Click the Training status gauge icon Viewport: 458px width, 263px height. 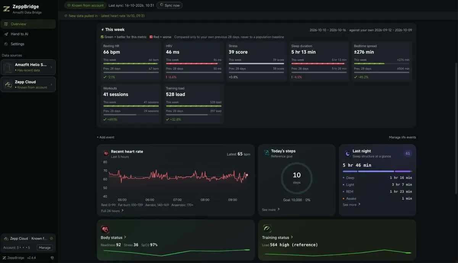(x=267, y=229)
